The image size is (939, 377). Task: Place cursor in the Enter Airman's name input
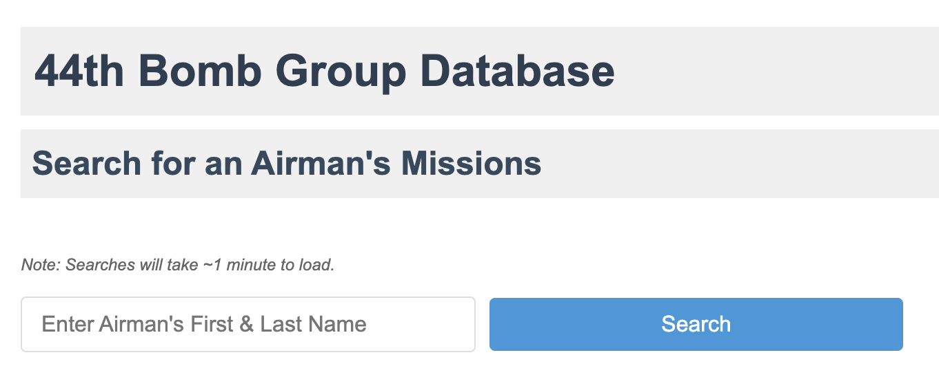[x=248, y=324]
